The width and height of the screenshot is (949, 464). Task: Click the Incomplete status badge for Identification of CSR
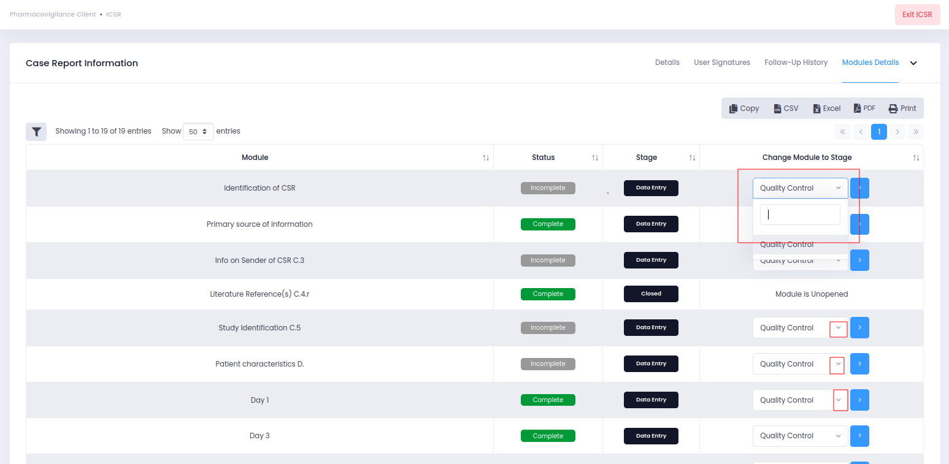[548, 188]
